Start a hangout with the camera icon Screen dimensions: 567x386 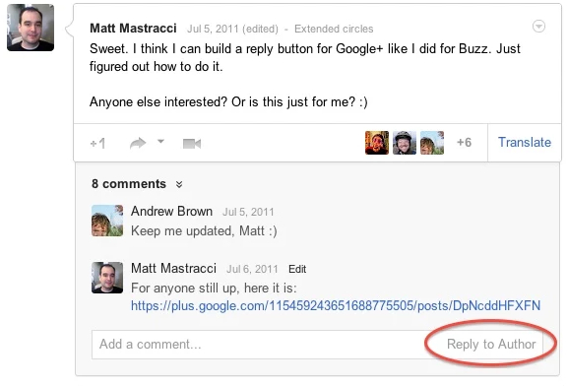click(192, 144)
